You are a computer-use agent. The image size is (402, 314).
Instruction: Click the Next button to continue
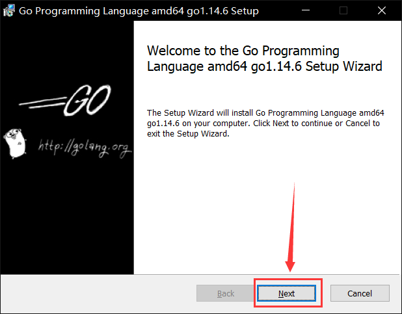coord(286,293)
